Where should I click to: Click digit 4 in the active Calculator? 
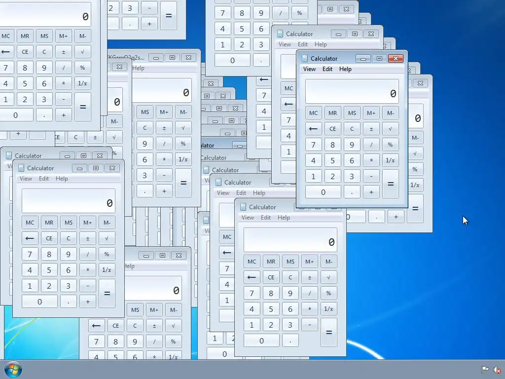point(313,160)
